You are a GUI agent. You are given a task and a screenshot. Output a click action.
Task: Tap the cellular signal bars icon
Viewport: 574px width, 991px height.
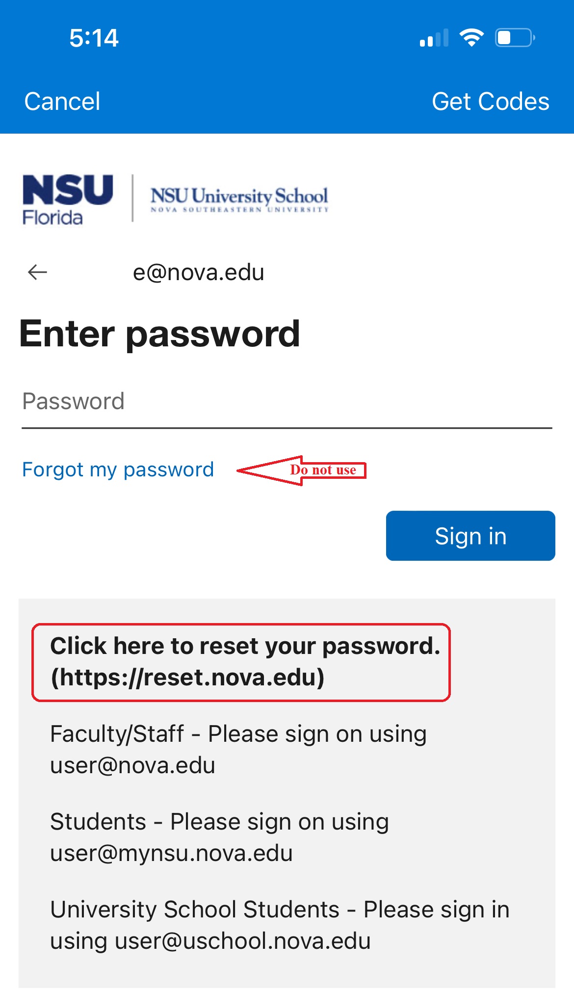tap(434, 38)
